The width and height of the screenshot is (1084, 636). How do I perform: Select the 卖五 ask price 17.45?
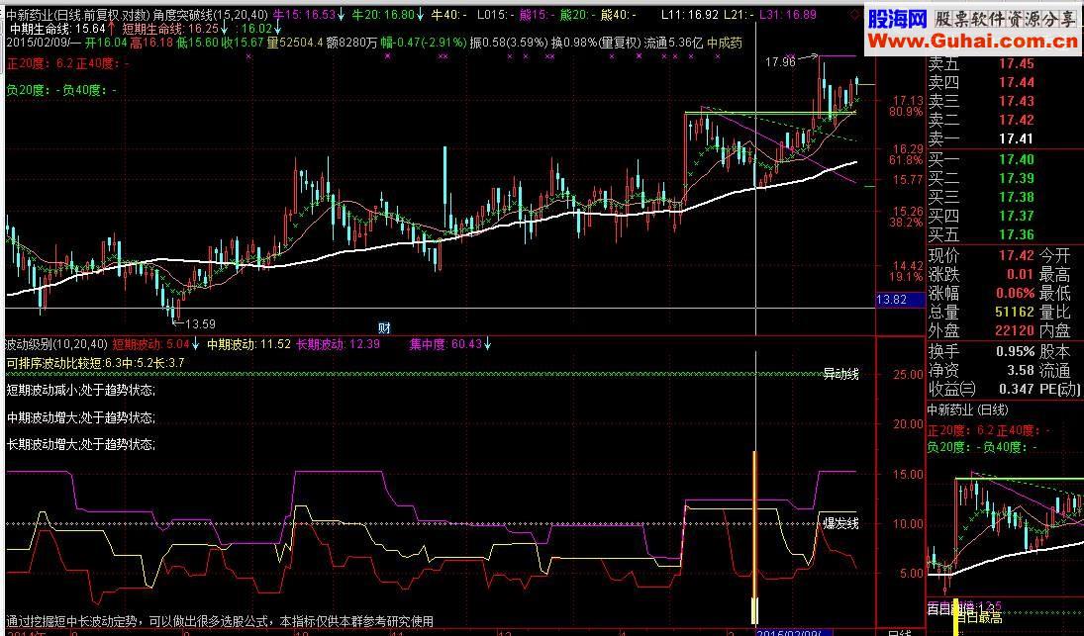pos(1017,64)
